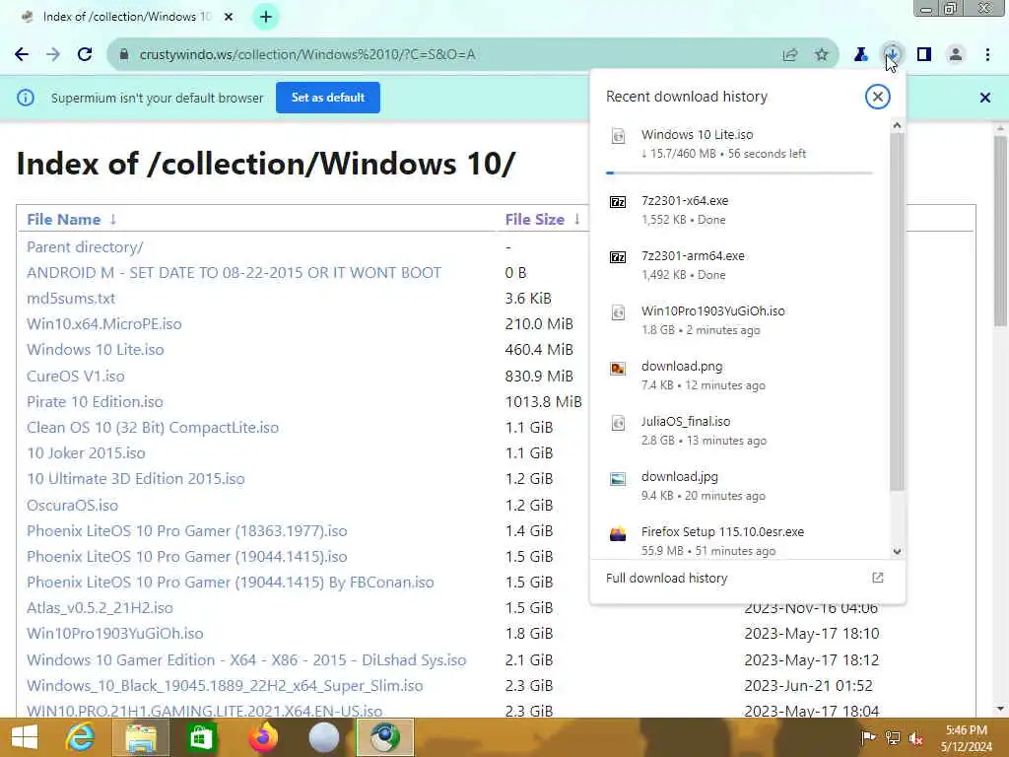Click the volume icon in system tray
The height and width of the screenshot is (757, 1009).
pyautogui.click(x=915, y=737)
